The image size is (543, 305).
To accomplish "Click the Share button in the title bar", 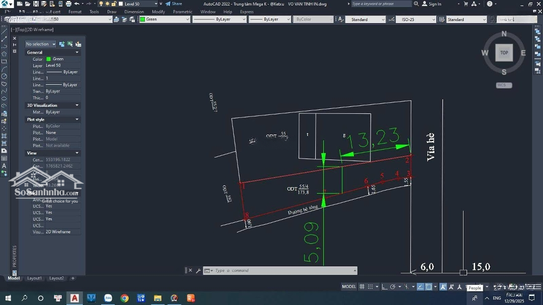I will (174, 4).
